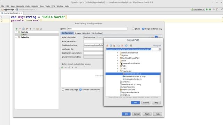Open Help in Select Path dialog
This screenshot has width=223, height=125.
tap(156, 103)
